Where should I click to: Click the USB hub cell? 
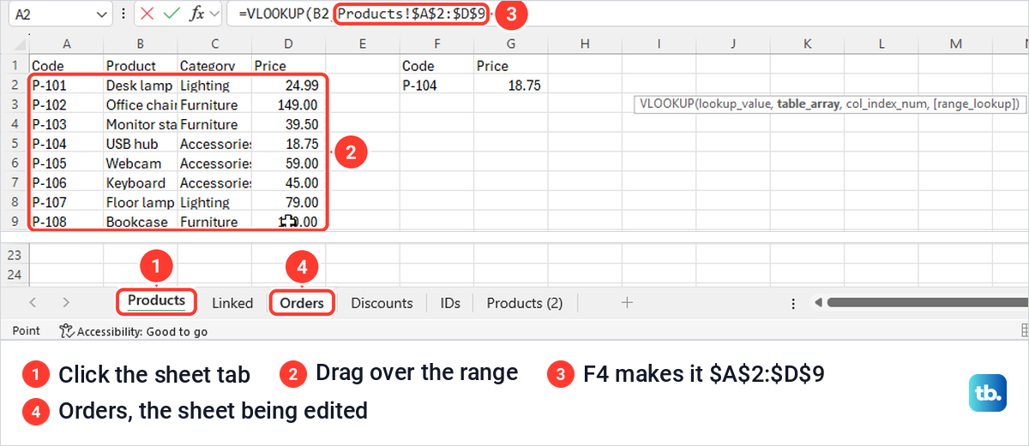click(141, 144)
